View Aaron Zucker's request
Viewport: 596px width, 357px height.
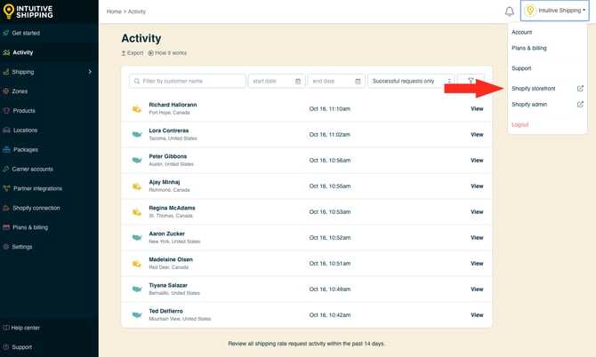pos(477,238)
